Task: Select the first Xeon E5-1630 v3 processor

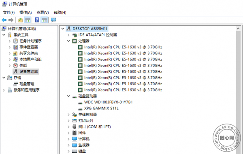Action: click(123, 47)
